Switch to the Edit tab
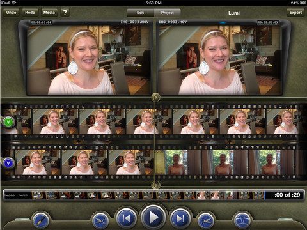The image size is (307, 230). pyautogui.click(x=140, y=13)
